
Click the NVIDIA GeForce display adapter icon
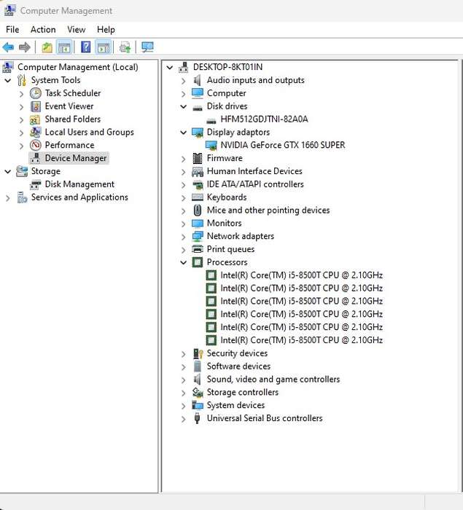[211, 146]
